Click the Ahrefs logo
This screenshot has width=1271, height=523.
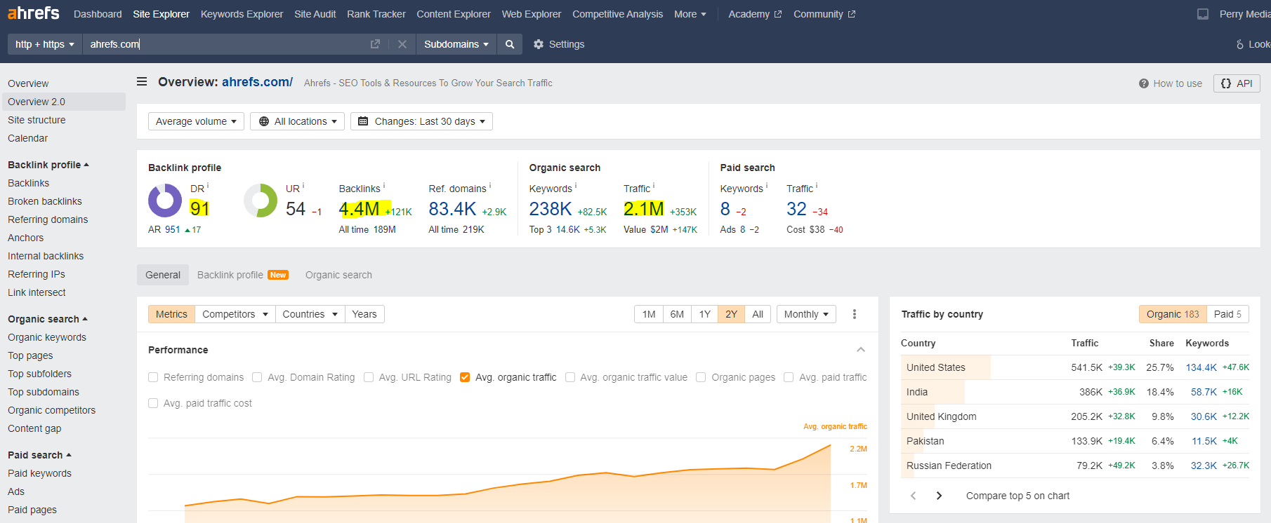pyautogui.click(x=33, y=13)
